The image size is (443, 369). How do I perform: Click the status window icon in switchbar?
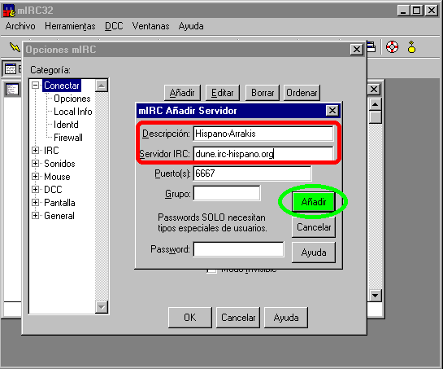coord(11,68)
